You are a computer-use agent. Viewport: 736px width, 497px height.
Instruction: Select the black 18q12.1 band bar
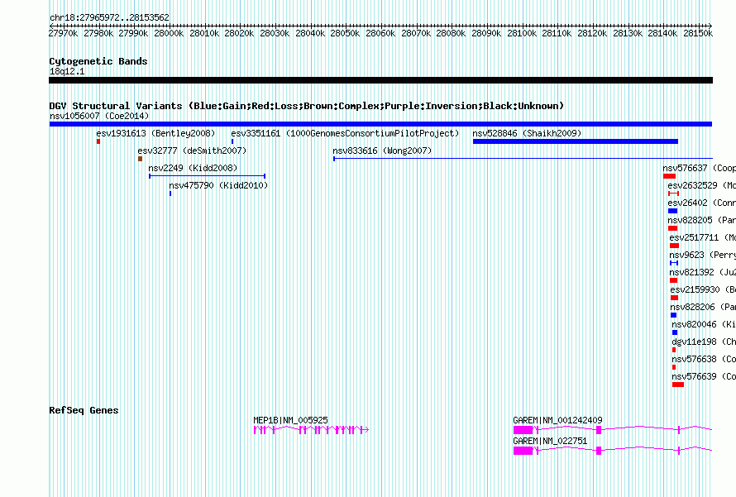click(x=380, y=80)
